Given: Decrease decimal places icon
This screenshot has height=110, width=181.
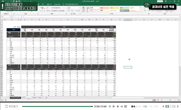Looking at the screenshot, I should (79, 11).
